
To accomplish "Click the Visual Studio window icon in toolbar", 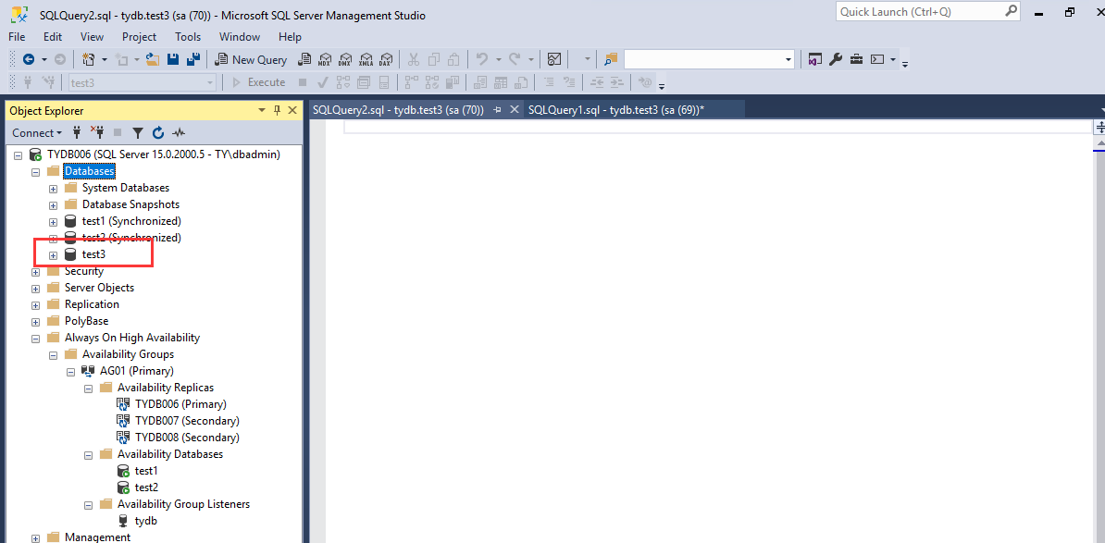I will pyautogui.click(x=815, y=60).
